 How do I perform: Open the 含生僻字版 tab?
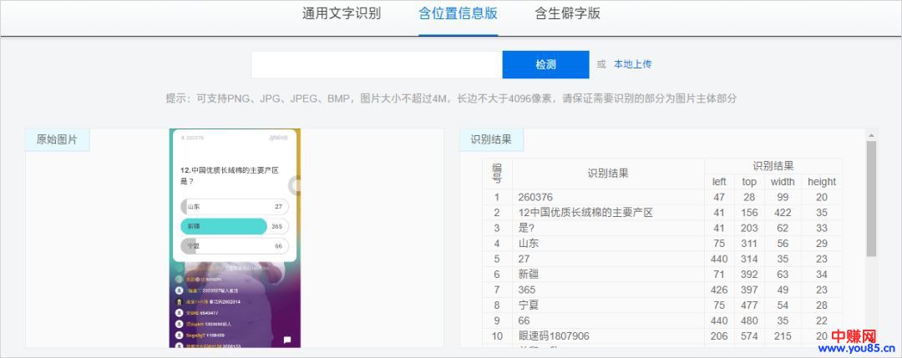tap(567, 14)
